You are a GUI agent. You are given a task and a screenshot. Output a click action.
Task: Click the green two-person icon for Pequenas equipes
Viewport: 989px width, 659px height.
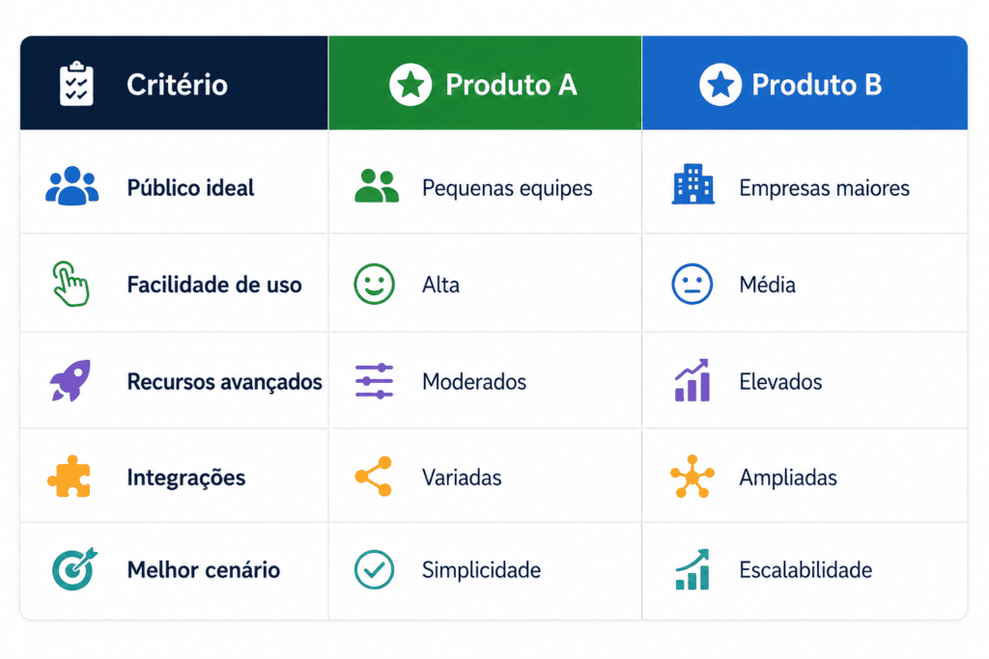[x=377, y=186]
